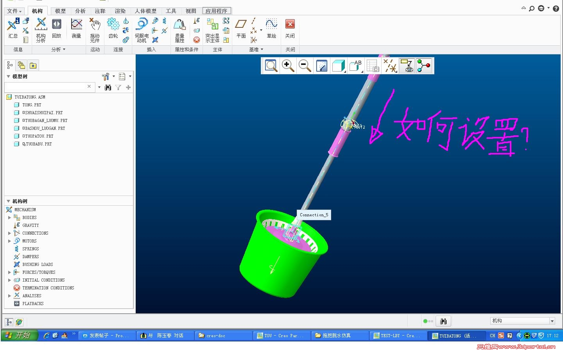Expand MOTORS node
The height and width of the screenshot is (352, 563).
click(9, 241)
